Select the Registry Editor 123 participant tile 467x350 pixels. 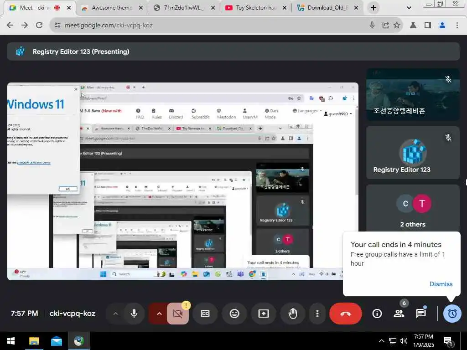[x=413, y=153]
